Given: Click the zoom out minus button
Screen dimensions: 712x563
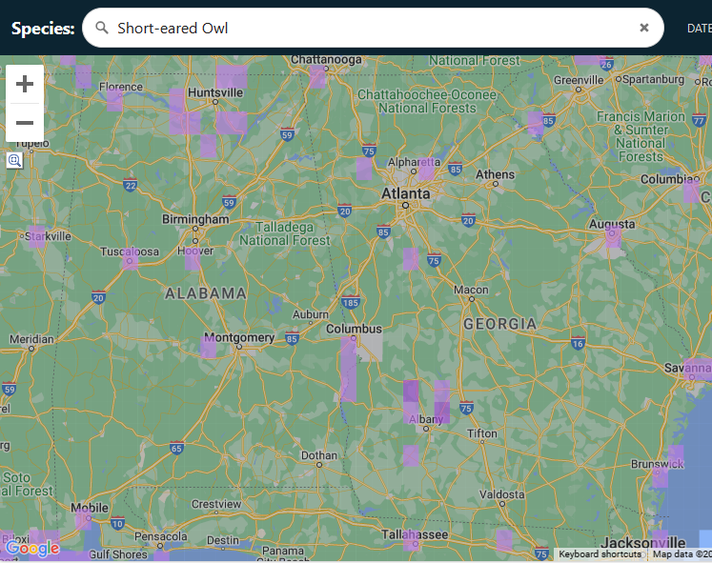Looking at the screenshot, I should point(25,123).
